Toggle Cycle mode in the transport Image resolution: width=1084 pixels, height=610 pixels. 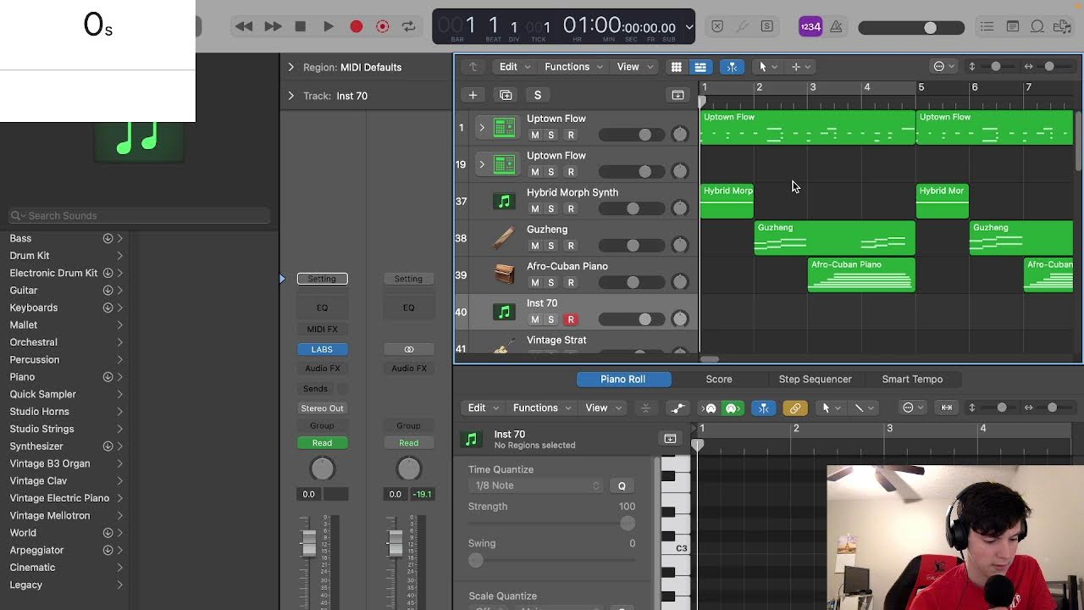[x=409, y=27]
